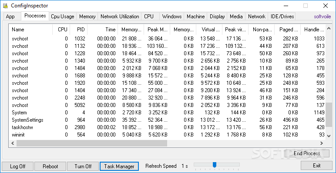Click the scroll-up arrow of the process list

[329, 28]
